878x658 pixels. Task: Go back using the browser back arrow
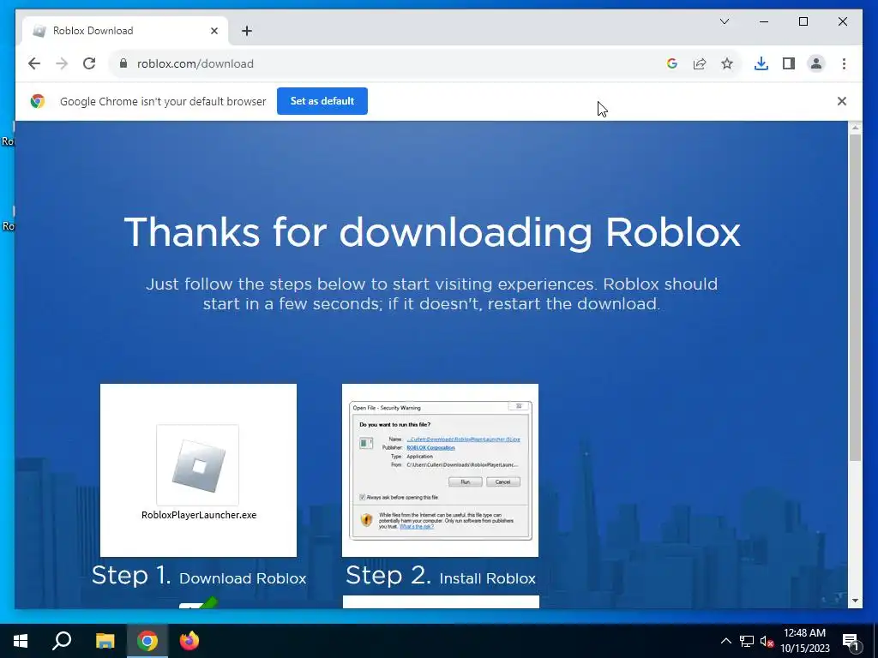[34, 63]
